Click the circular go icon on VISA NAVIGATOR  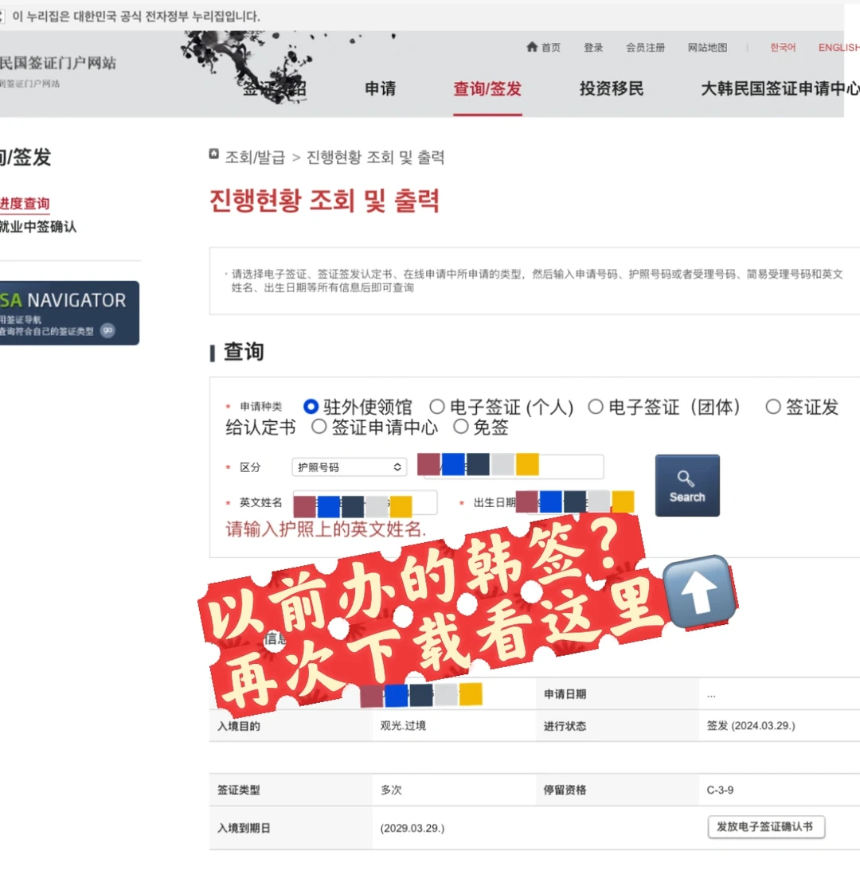[106, 330]
